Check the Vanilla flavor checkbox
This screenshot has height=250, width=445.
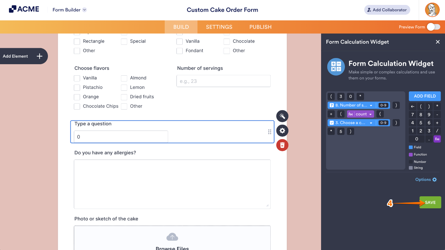tap(77, 78)
